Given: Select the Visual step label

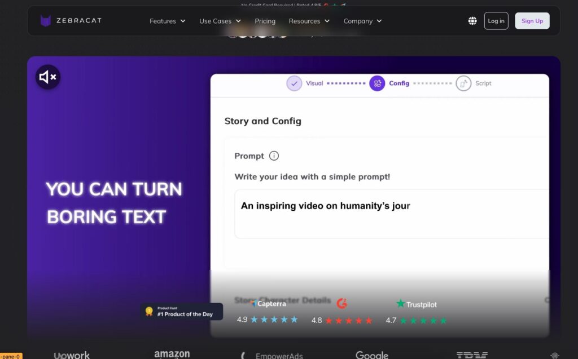Looking at the screenshot, I should (314, 83).
